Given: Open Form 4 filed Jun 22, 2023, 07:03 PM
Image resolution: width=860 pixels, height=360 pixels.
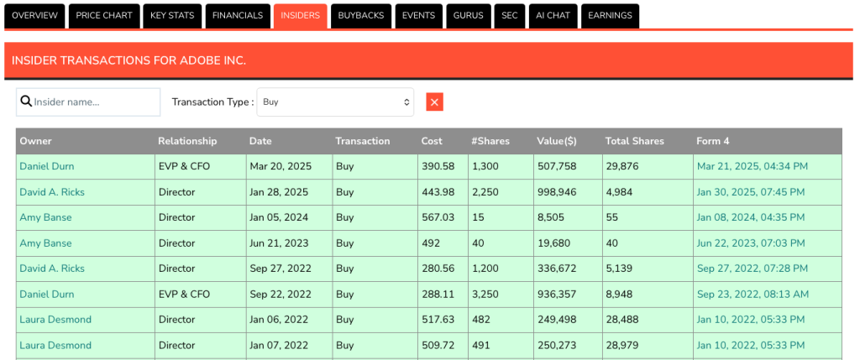Looking at the screenshot, I should point(751,243).
